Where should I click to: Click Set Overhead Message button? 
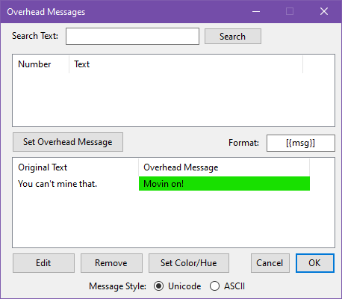coord(68,142)
